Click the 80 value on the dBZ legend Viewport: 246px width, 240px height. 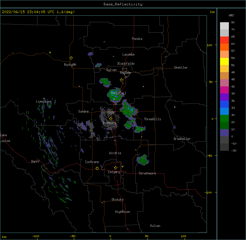click(x=233, y=23)
